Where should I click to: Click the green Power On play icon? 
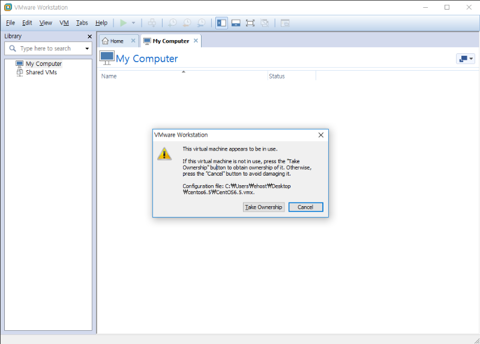pos(124,23)
